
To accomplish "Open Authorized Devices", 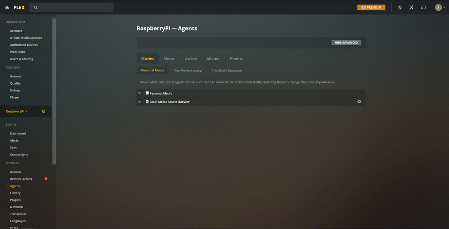I will (24, 45).
